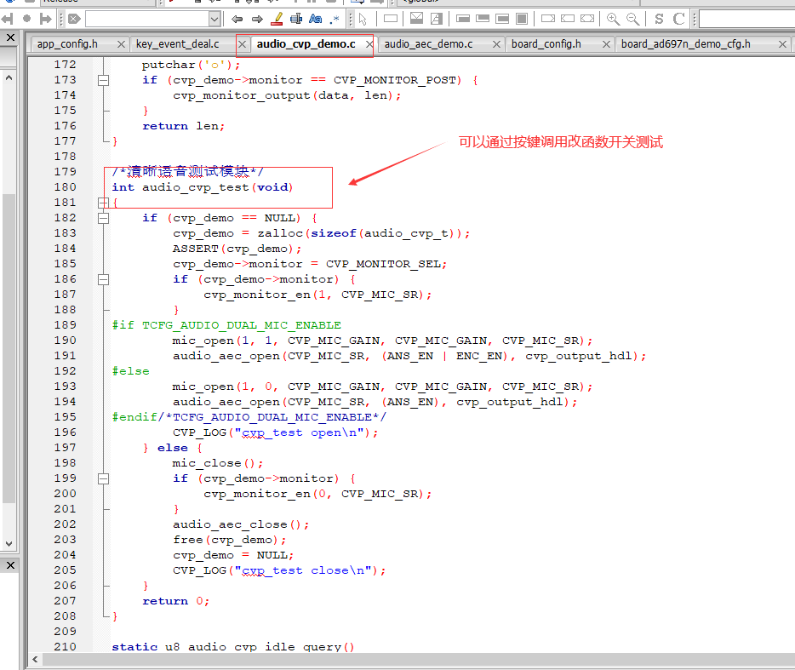795x670 pixels.
Task: Collapse the fold at line 199
Action: [104, 478]
